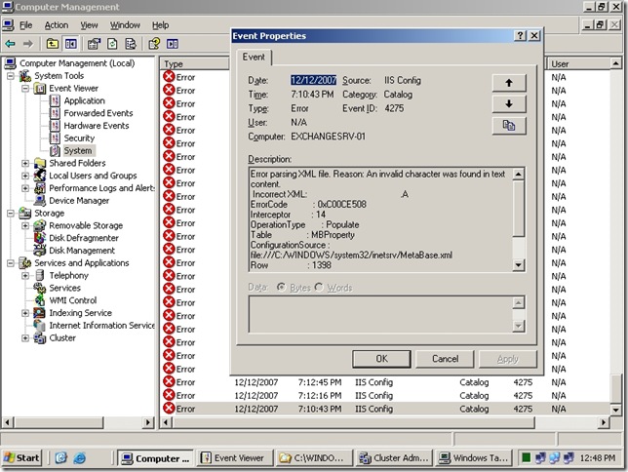The width and height of the screenshot is (628, 472).
Task: Click the OK button
Action: [381, 359]
